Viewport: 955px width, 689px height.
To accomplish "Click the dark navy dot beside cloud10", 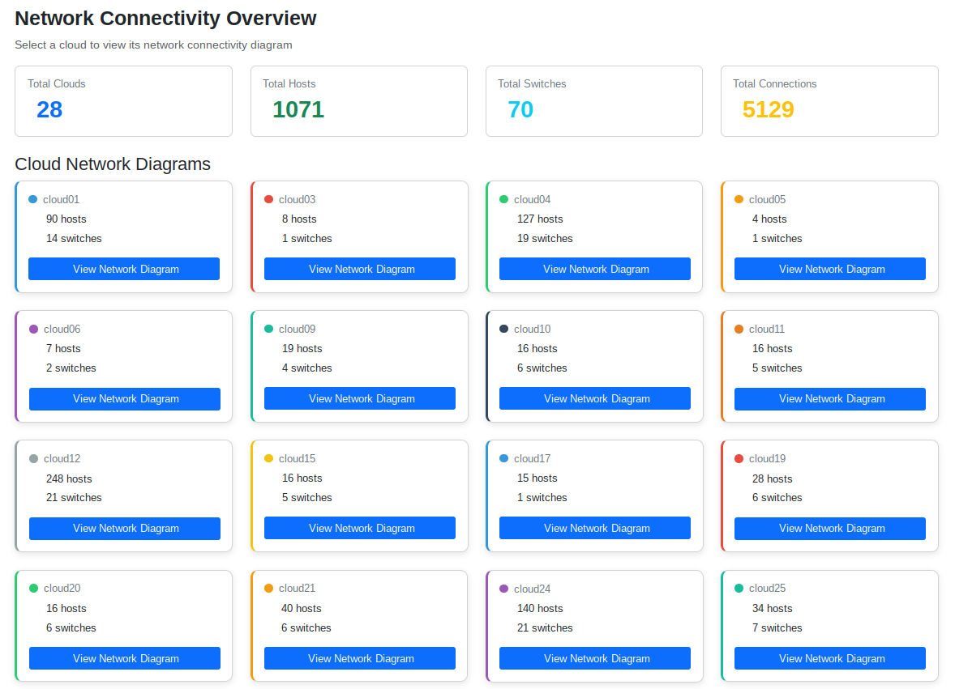I will click(503, 329).
